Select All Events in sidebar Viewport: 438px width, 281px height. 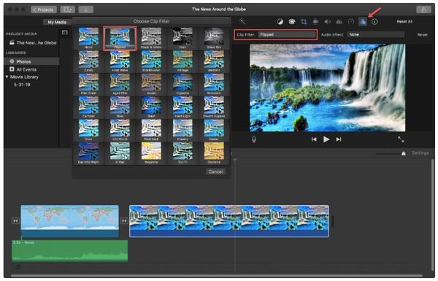23,69
